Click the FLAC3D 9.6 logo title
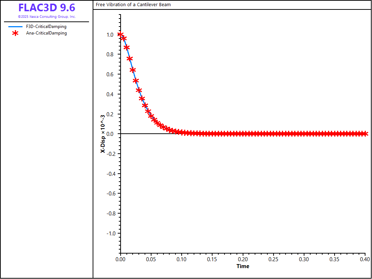The image size is (372, 279). 46,8
